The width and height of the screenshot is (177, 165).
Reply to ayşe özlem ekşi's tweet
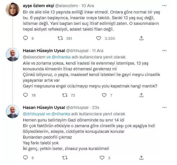(x=25, y=38)
